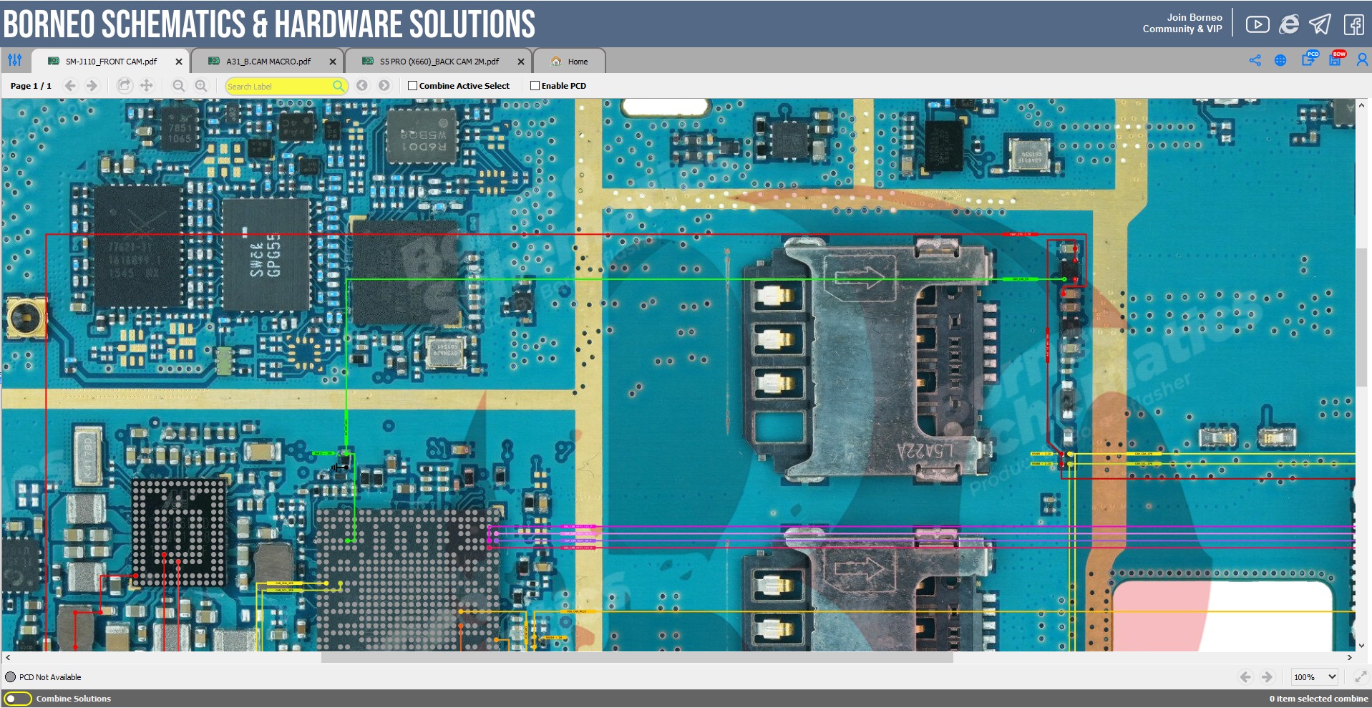The height and width of the screenshot is (708, 1372).
Task: Jump to previous search result
Action: point(362,86)
